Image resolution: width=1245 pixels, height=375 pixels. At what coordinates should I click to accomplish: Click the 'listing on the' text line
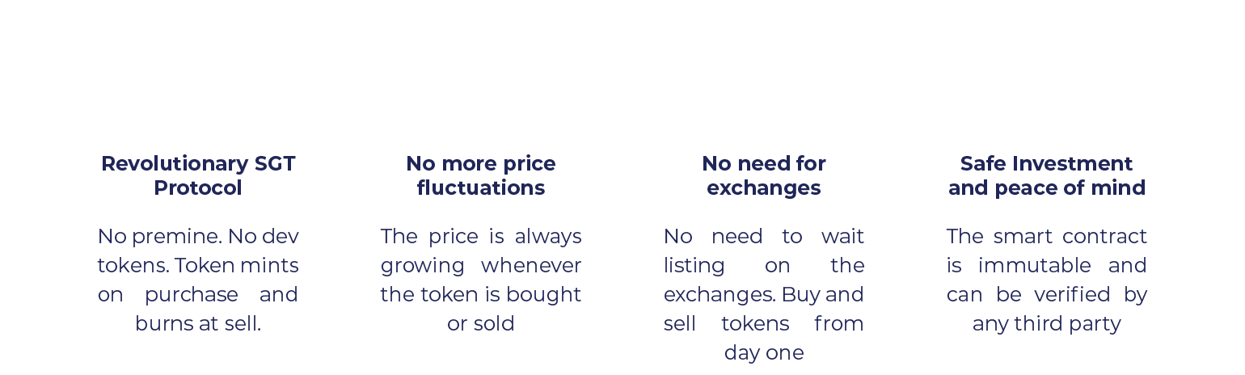(764, 265)
